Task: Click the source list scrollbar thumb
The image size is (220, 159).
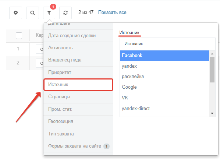Action: (x=212, y=70)
